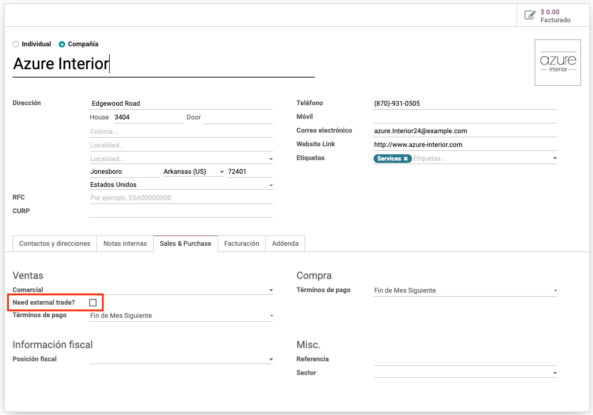Click the Dirección label
Screen dimensions: 593x415
coord(26,103)
